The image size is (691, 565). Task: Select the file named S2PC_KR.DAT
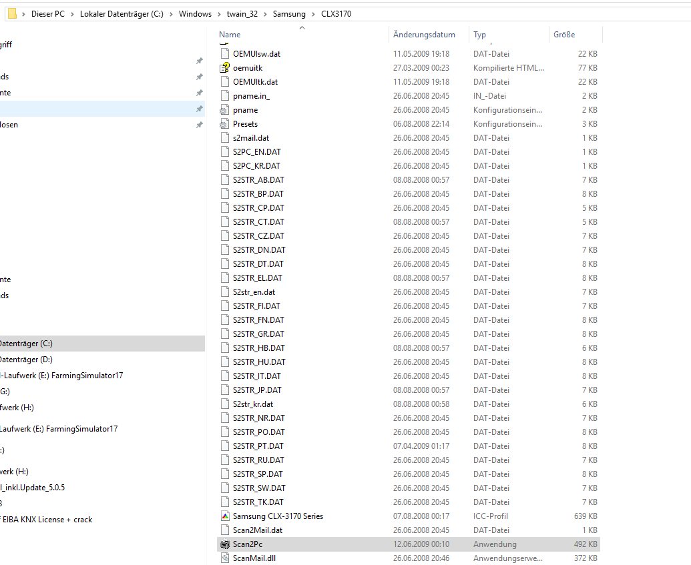tap(256, 165)
